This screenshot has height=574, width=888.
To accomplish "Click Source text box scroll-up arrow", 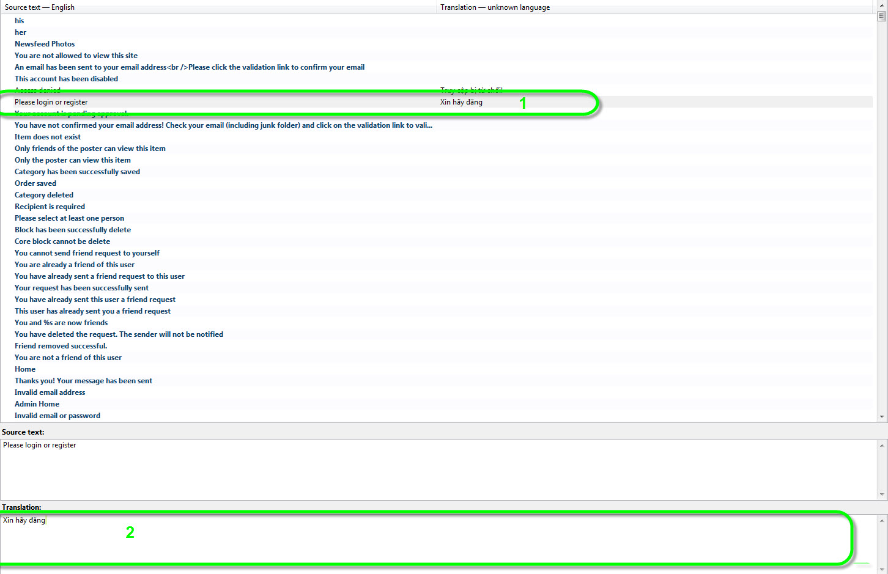I will coord(881,446).
